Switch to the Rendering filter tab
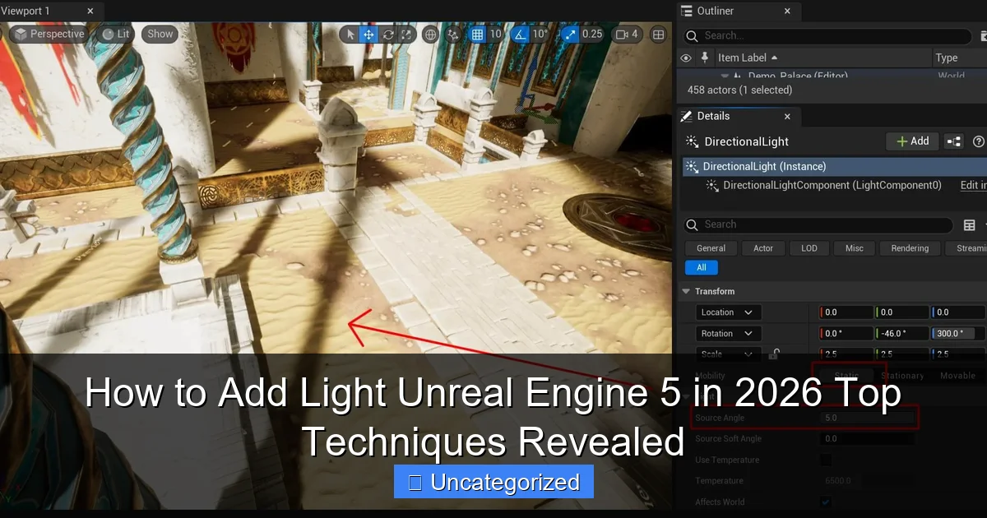987x518 pixels. point(910,247)
